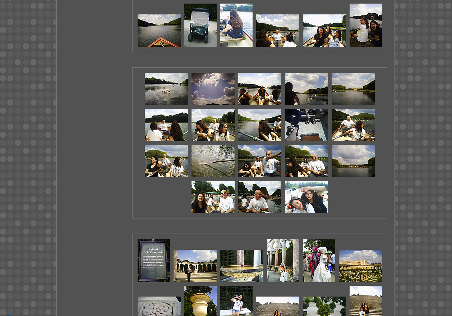Open the green golf cart photo
The height and width of the screenshot is (316, 452).
click(200, 25)
